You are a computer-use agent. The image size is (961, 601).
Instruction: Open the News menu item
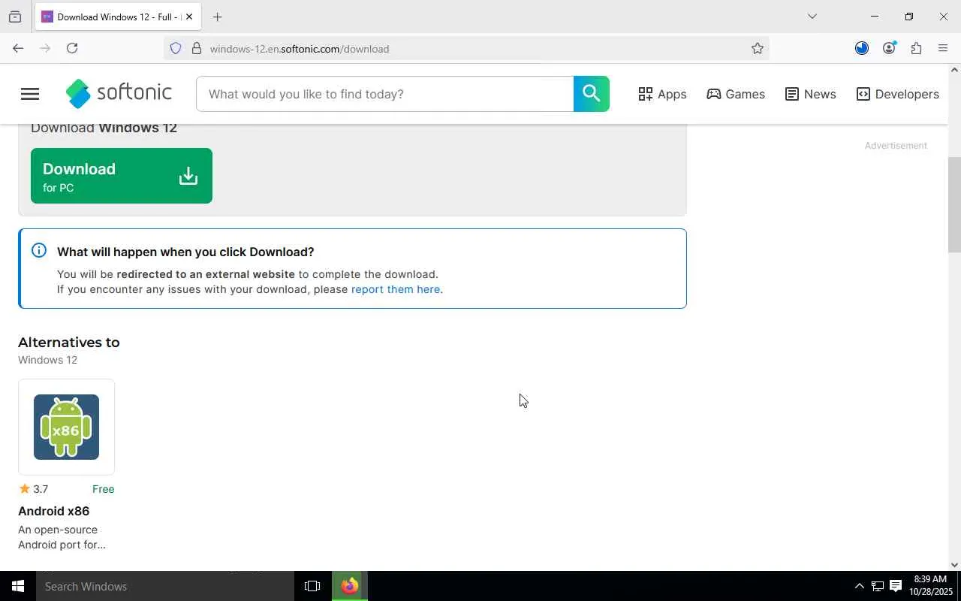coord(810,94)
